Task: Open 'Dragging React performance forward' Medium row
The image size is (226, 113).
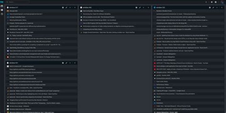Action: [x=41, y=100]
